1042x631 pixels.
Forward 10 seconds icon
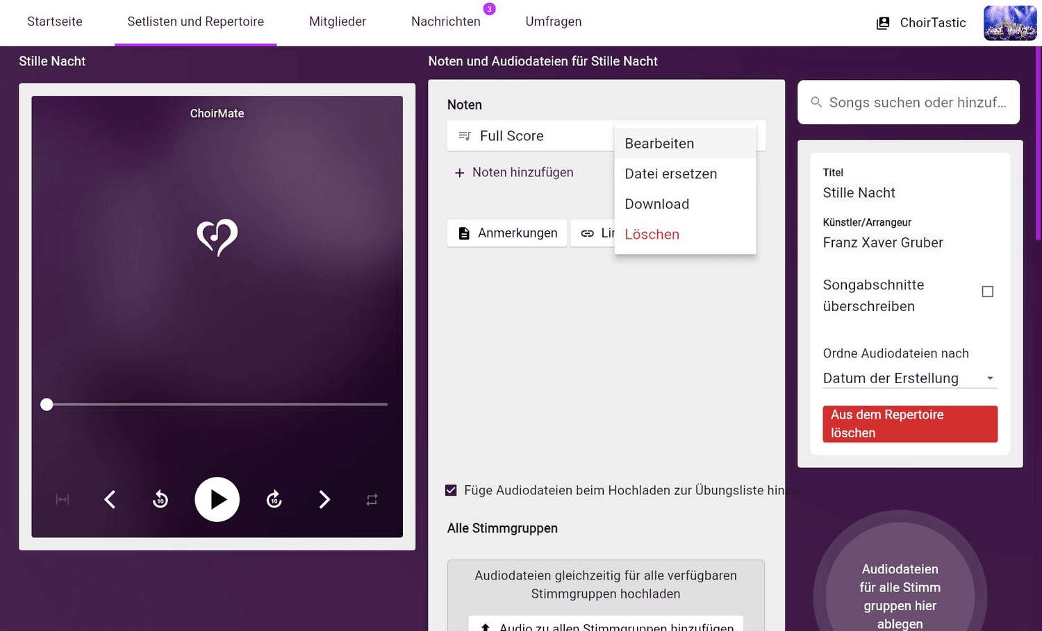pyautogui.click(x=274, y=499)
